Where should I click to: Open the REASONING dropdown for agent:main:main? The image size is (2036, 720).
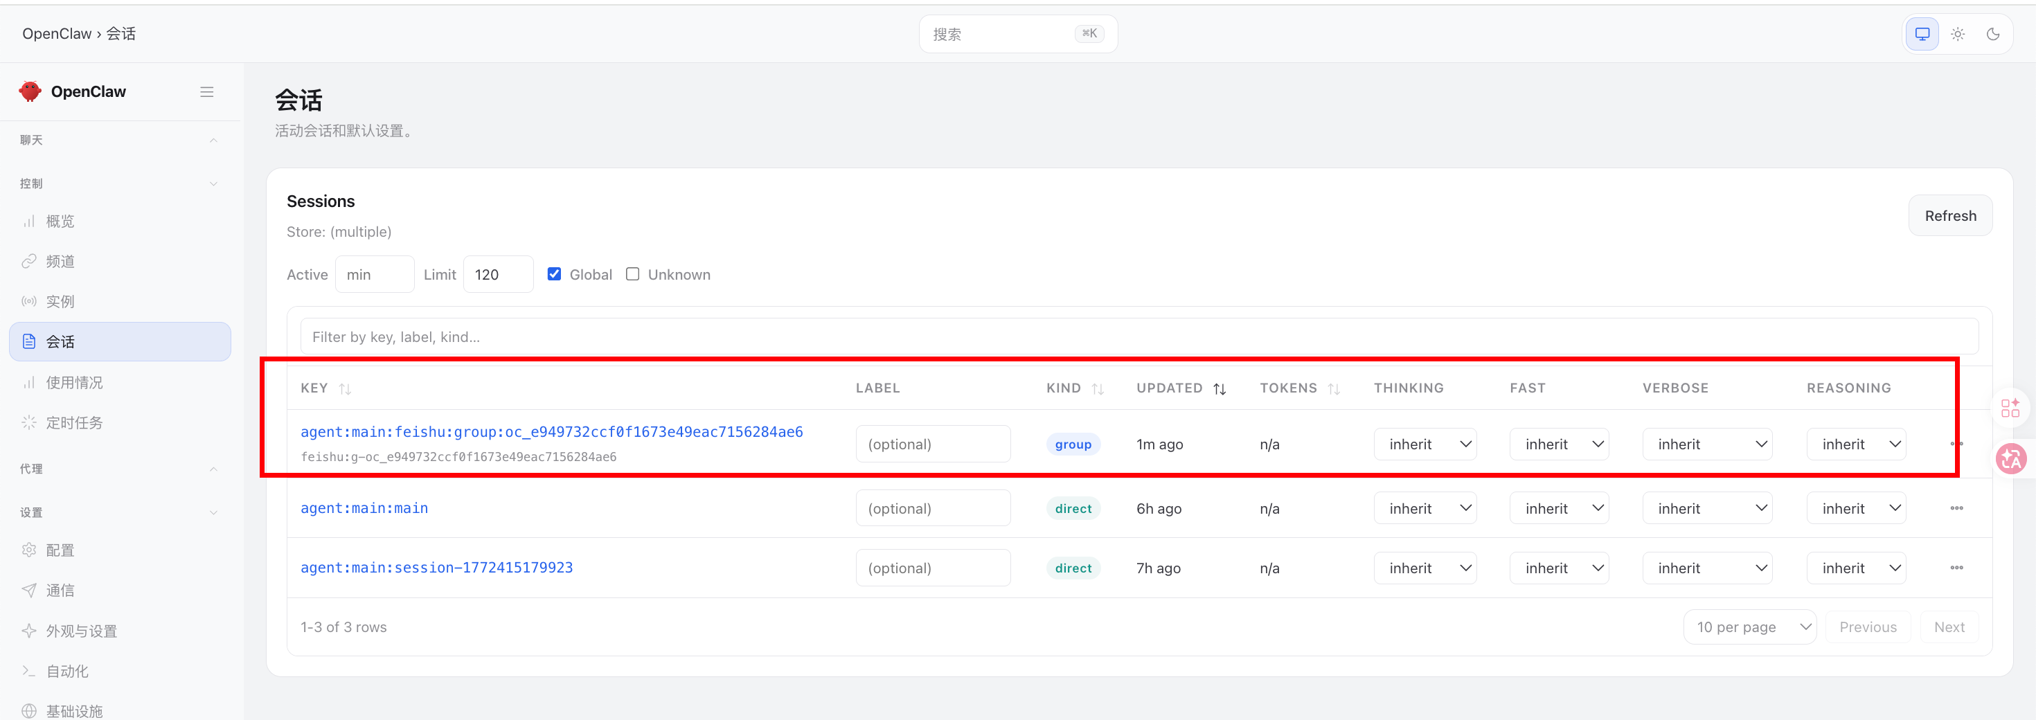[1856, 508]
